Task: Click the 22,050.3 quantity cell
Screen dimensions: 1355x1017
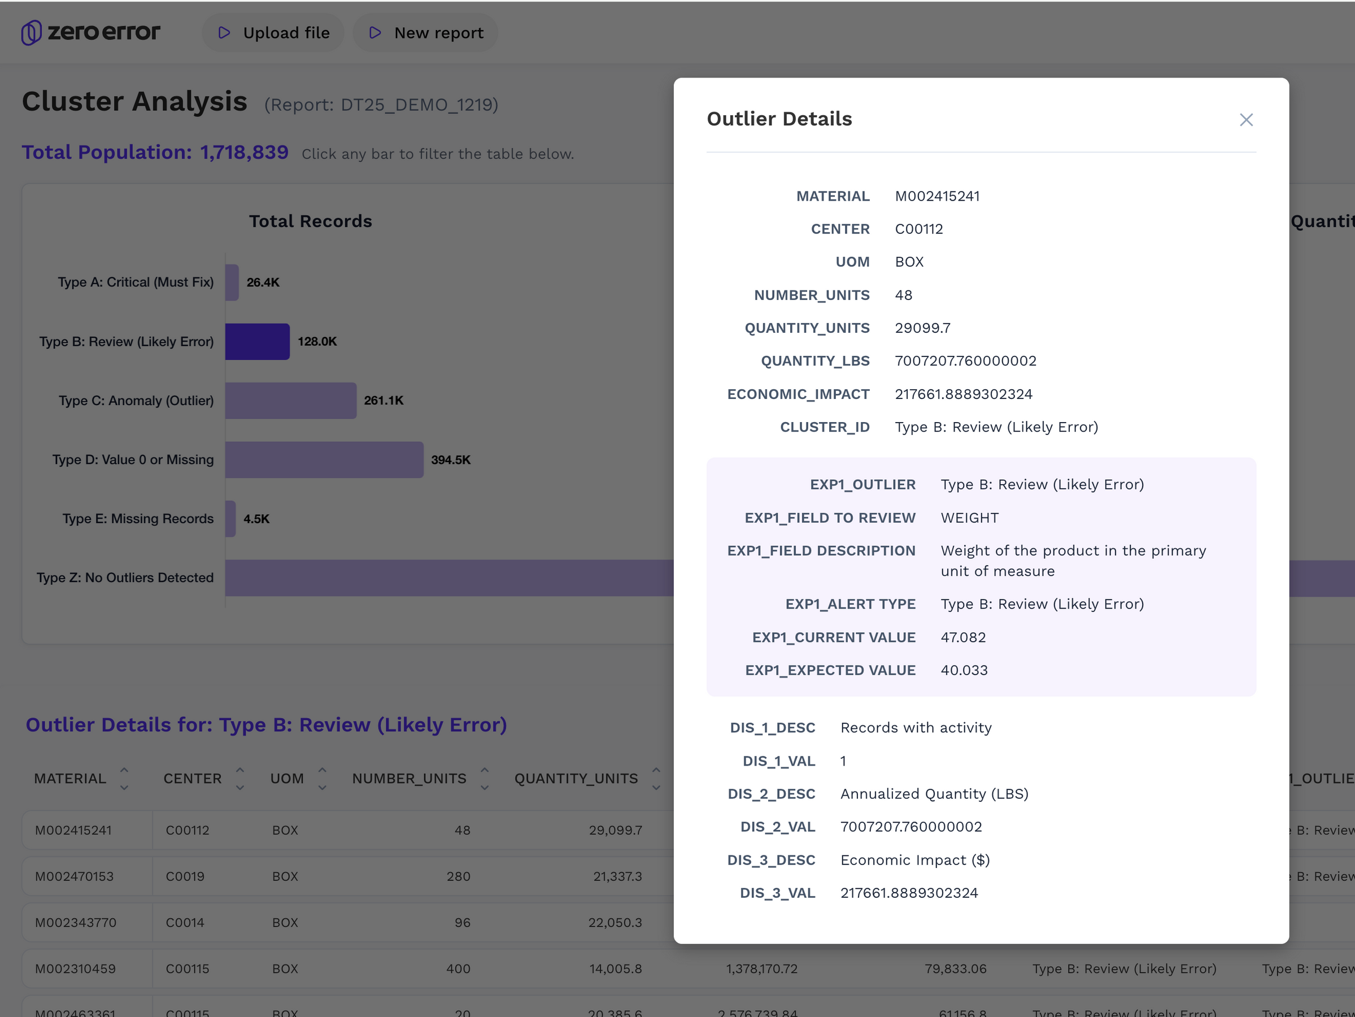Action: tap(615, 923)
